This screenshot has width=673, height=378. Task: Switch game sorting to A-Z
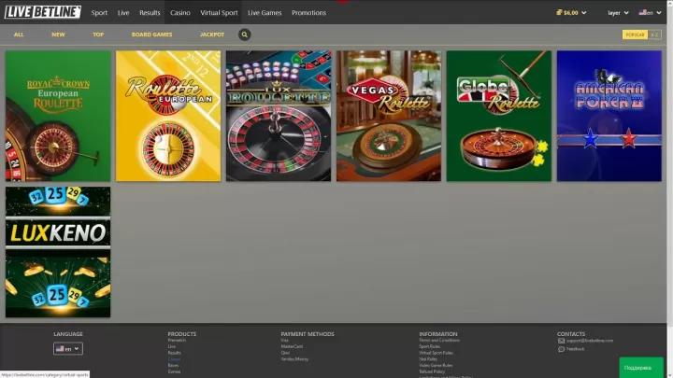pos(655,35)
